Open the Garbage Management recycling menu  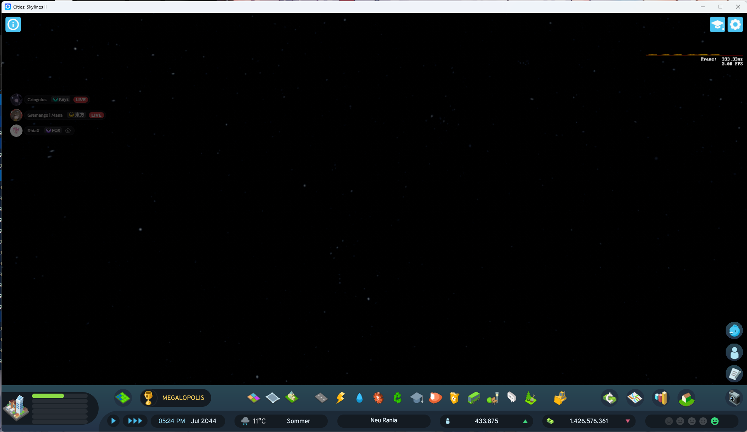[397, 398]
